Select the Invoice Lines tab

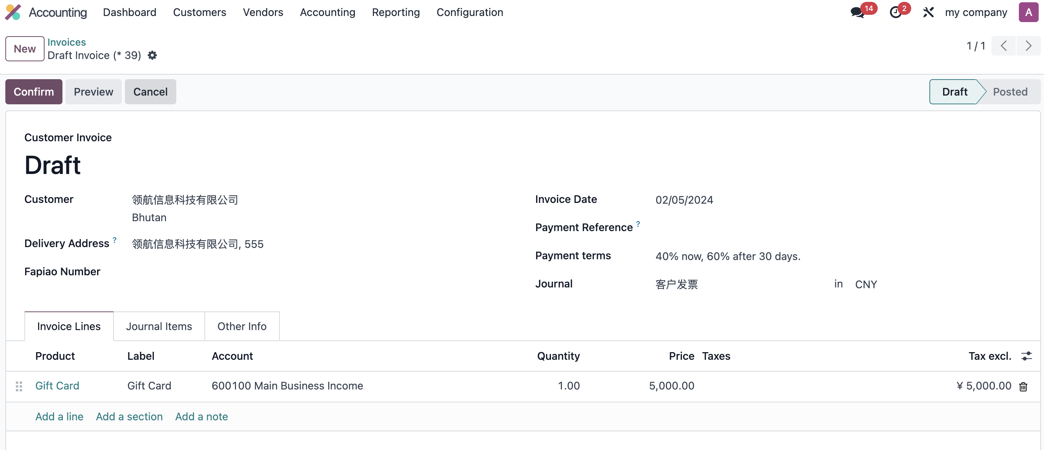point(69,326)
